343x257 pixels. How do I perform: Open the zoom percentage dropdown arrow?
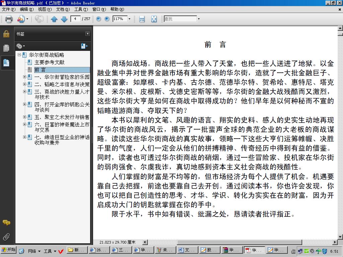pos(129,19)
